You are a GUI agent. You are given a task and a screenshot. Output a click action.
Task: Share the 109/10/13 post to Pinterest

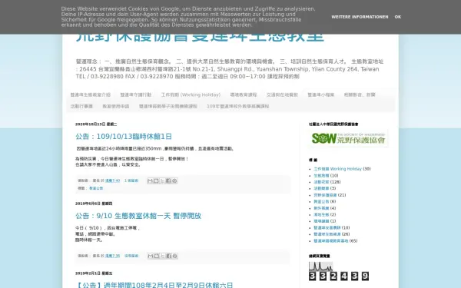click(174, 180)
